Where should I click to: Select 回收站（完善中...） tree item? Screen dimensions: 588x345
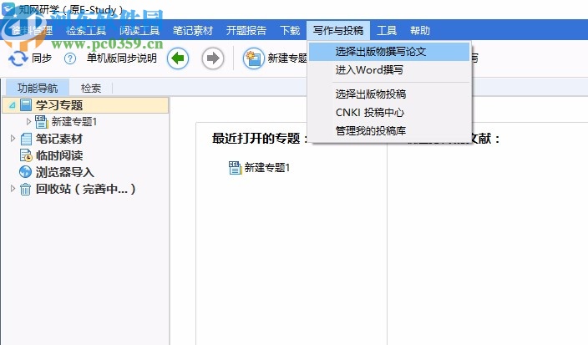[85, 189]
